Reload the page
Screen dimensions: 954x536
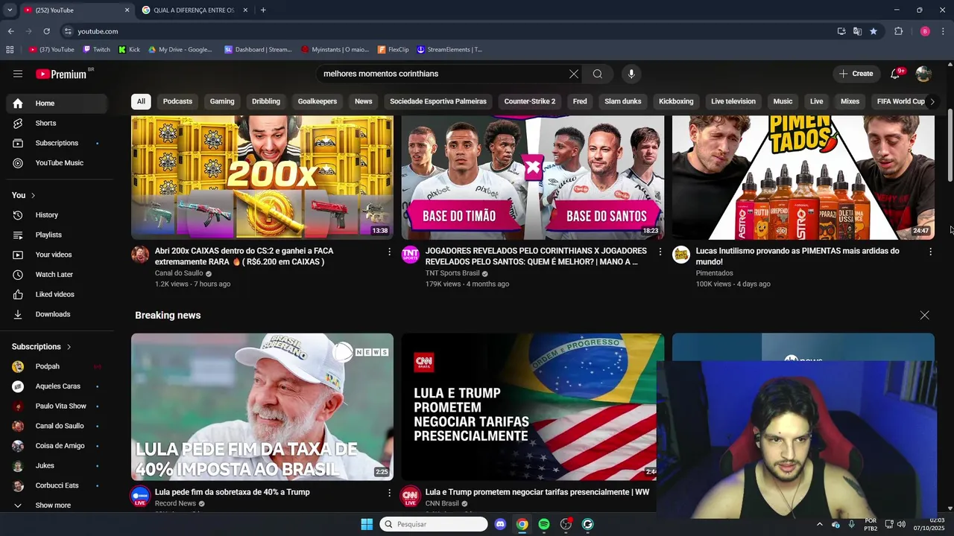pos(46,31)
